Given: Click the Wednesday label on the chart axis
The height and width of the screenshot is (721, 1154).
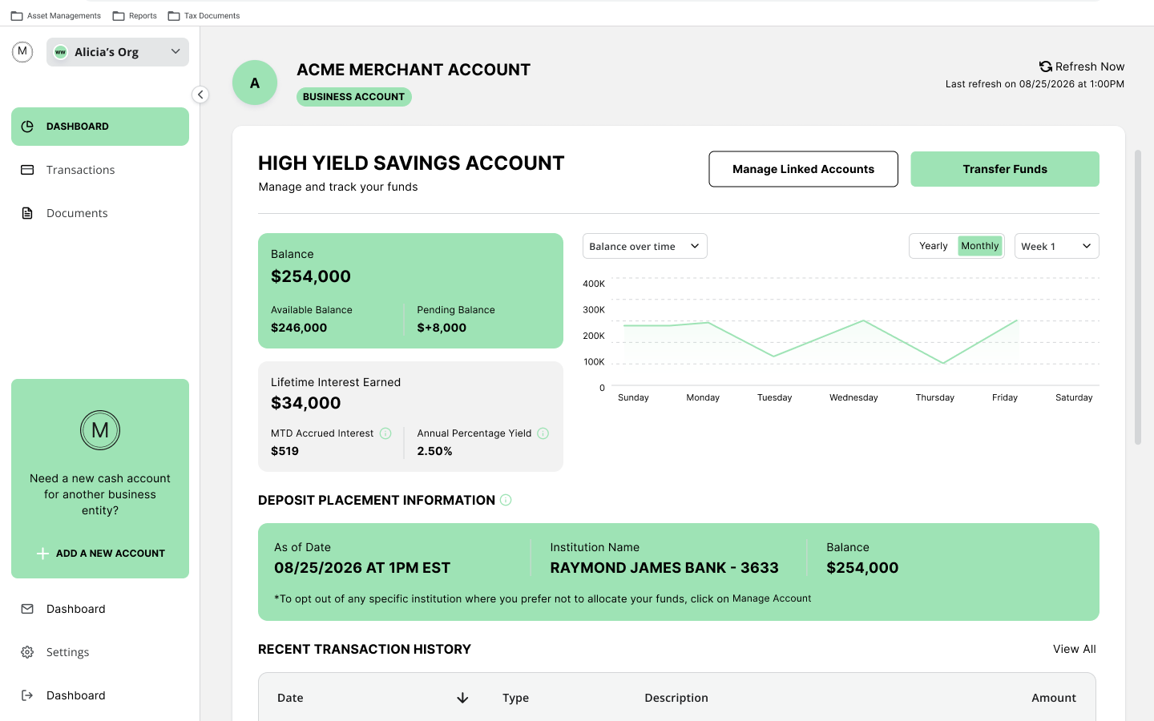Looking at the screenshot, I should click(x=853, y=397).
